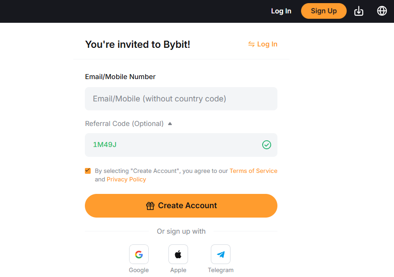Uncheck the Terms of Service agreement checkbox
The width and height of the screenshot is (394, 277).
pyautogui.click(x=88, y=171)
